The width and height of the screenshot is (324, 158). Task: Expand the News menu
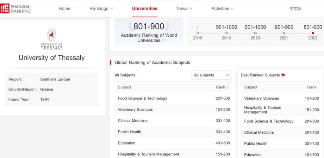[x=184, y=9]
